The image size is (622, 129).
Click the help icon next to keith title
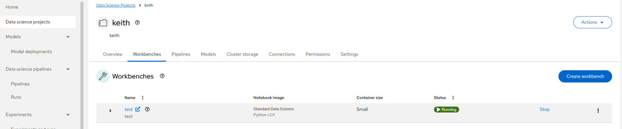[137, 23]
